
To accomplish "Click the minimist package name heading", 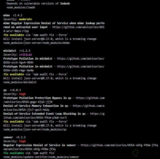I will pos(10,50).
